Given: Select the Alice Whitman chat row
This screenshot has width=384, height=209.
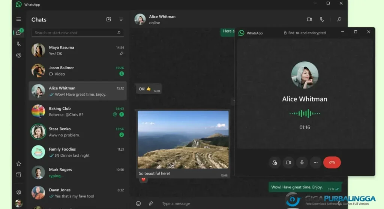Looking at the screenshot, I should (78, 91).
